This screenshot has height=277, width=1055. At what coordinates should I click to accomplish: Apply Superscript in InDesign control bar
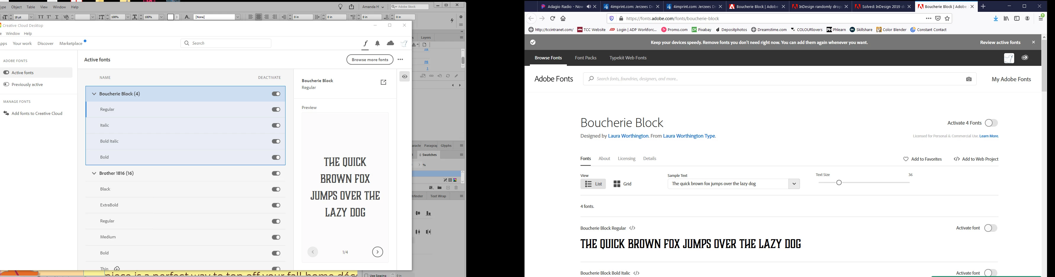[x=49, y=17]
